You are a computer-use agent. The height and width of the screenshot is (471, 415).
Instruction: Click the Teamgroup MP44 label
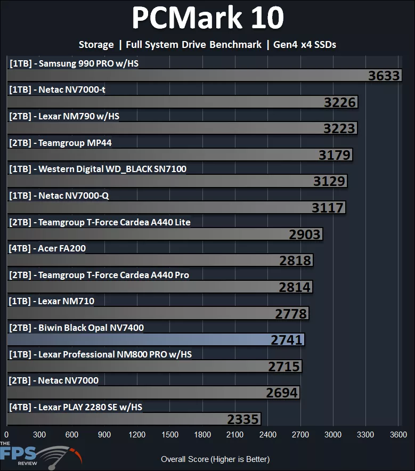point(60,143)
